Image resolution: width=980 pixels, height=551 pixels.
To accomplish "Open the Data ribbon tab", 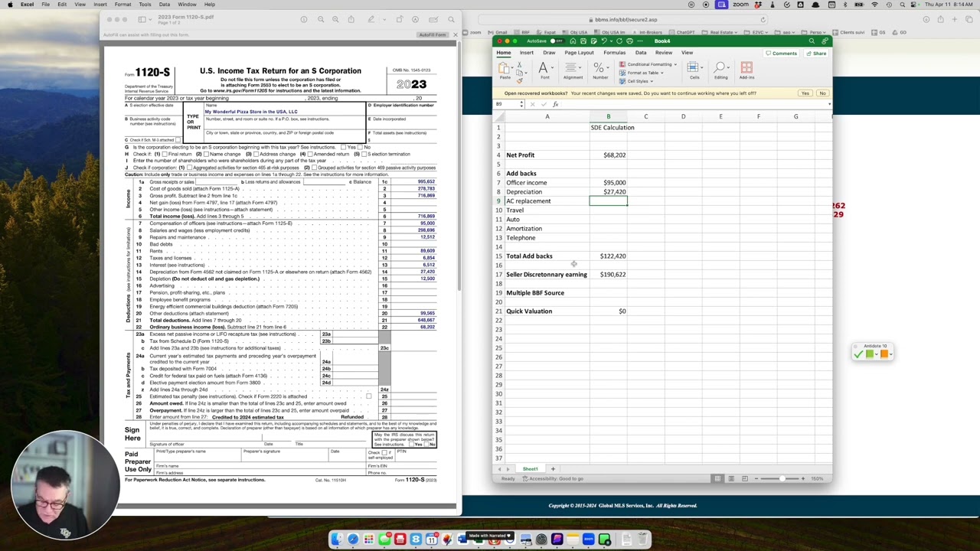I will point(641,53).
